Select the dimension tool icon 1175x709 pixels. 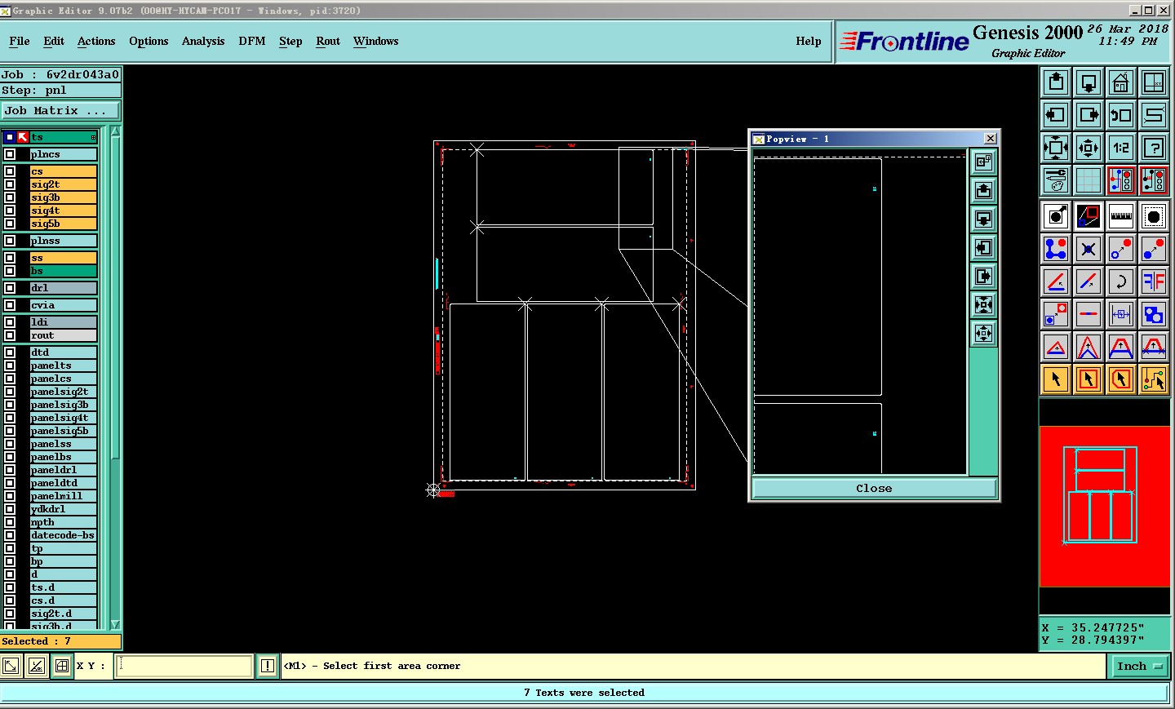click(1121, 314)
